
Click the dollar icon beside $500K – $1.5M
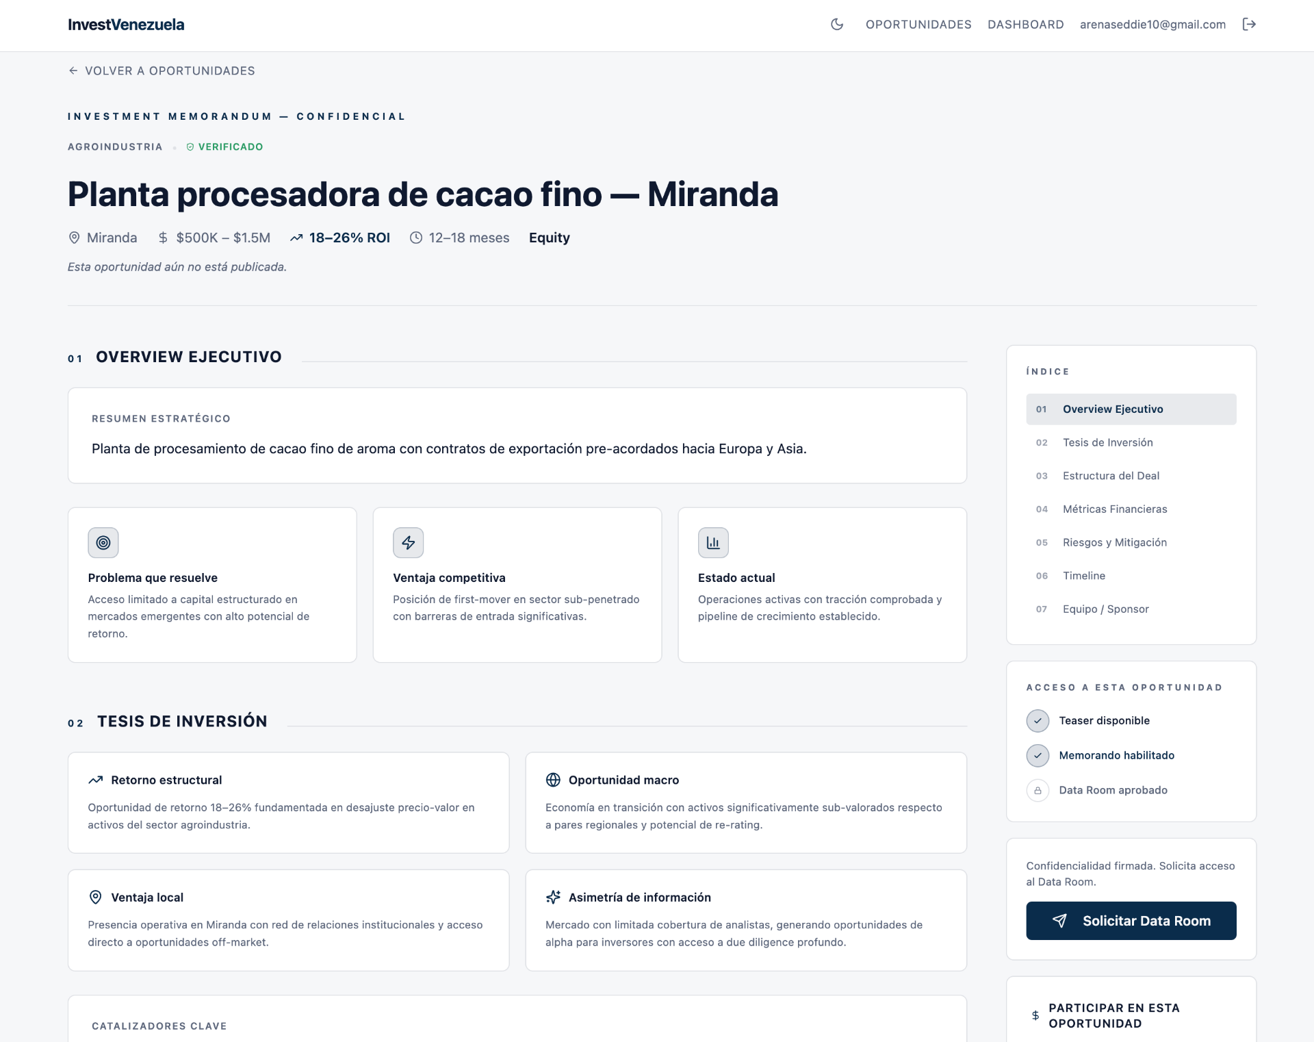[x=163, y=238]
